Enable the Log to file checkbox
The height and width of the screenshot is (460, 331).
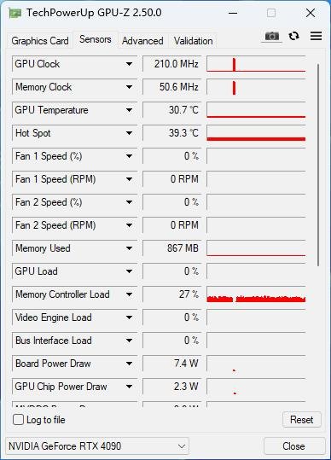point(18,420)
